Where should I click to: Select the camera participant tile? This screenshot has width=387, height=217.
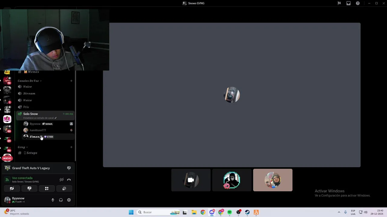click(x=191, y=180)
